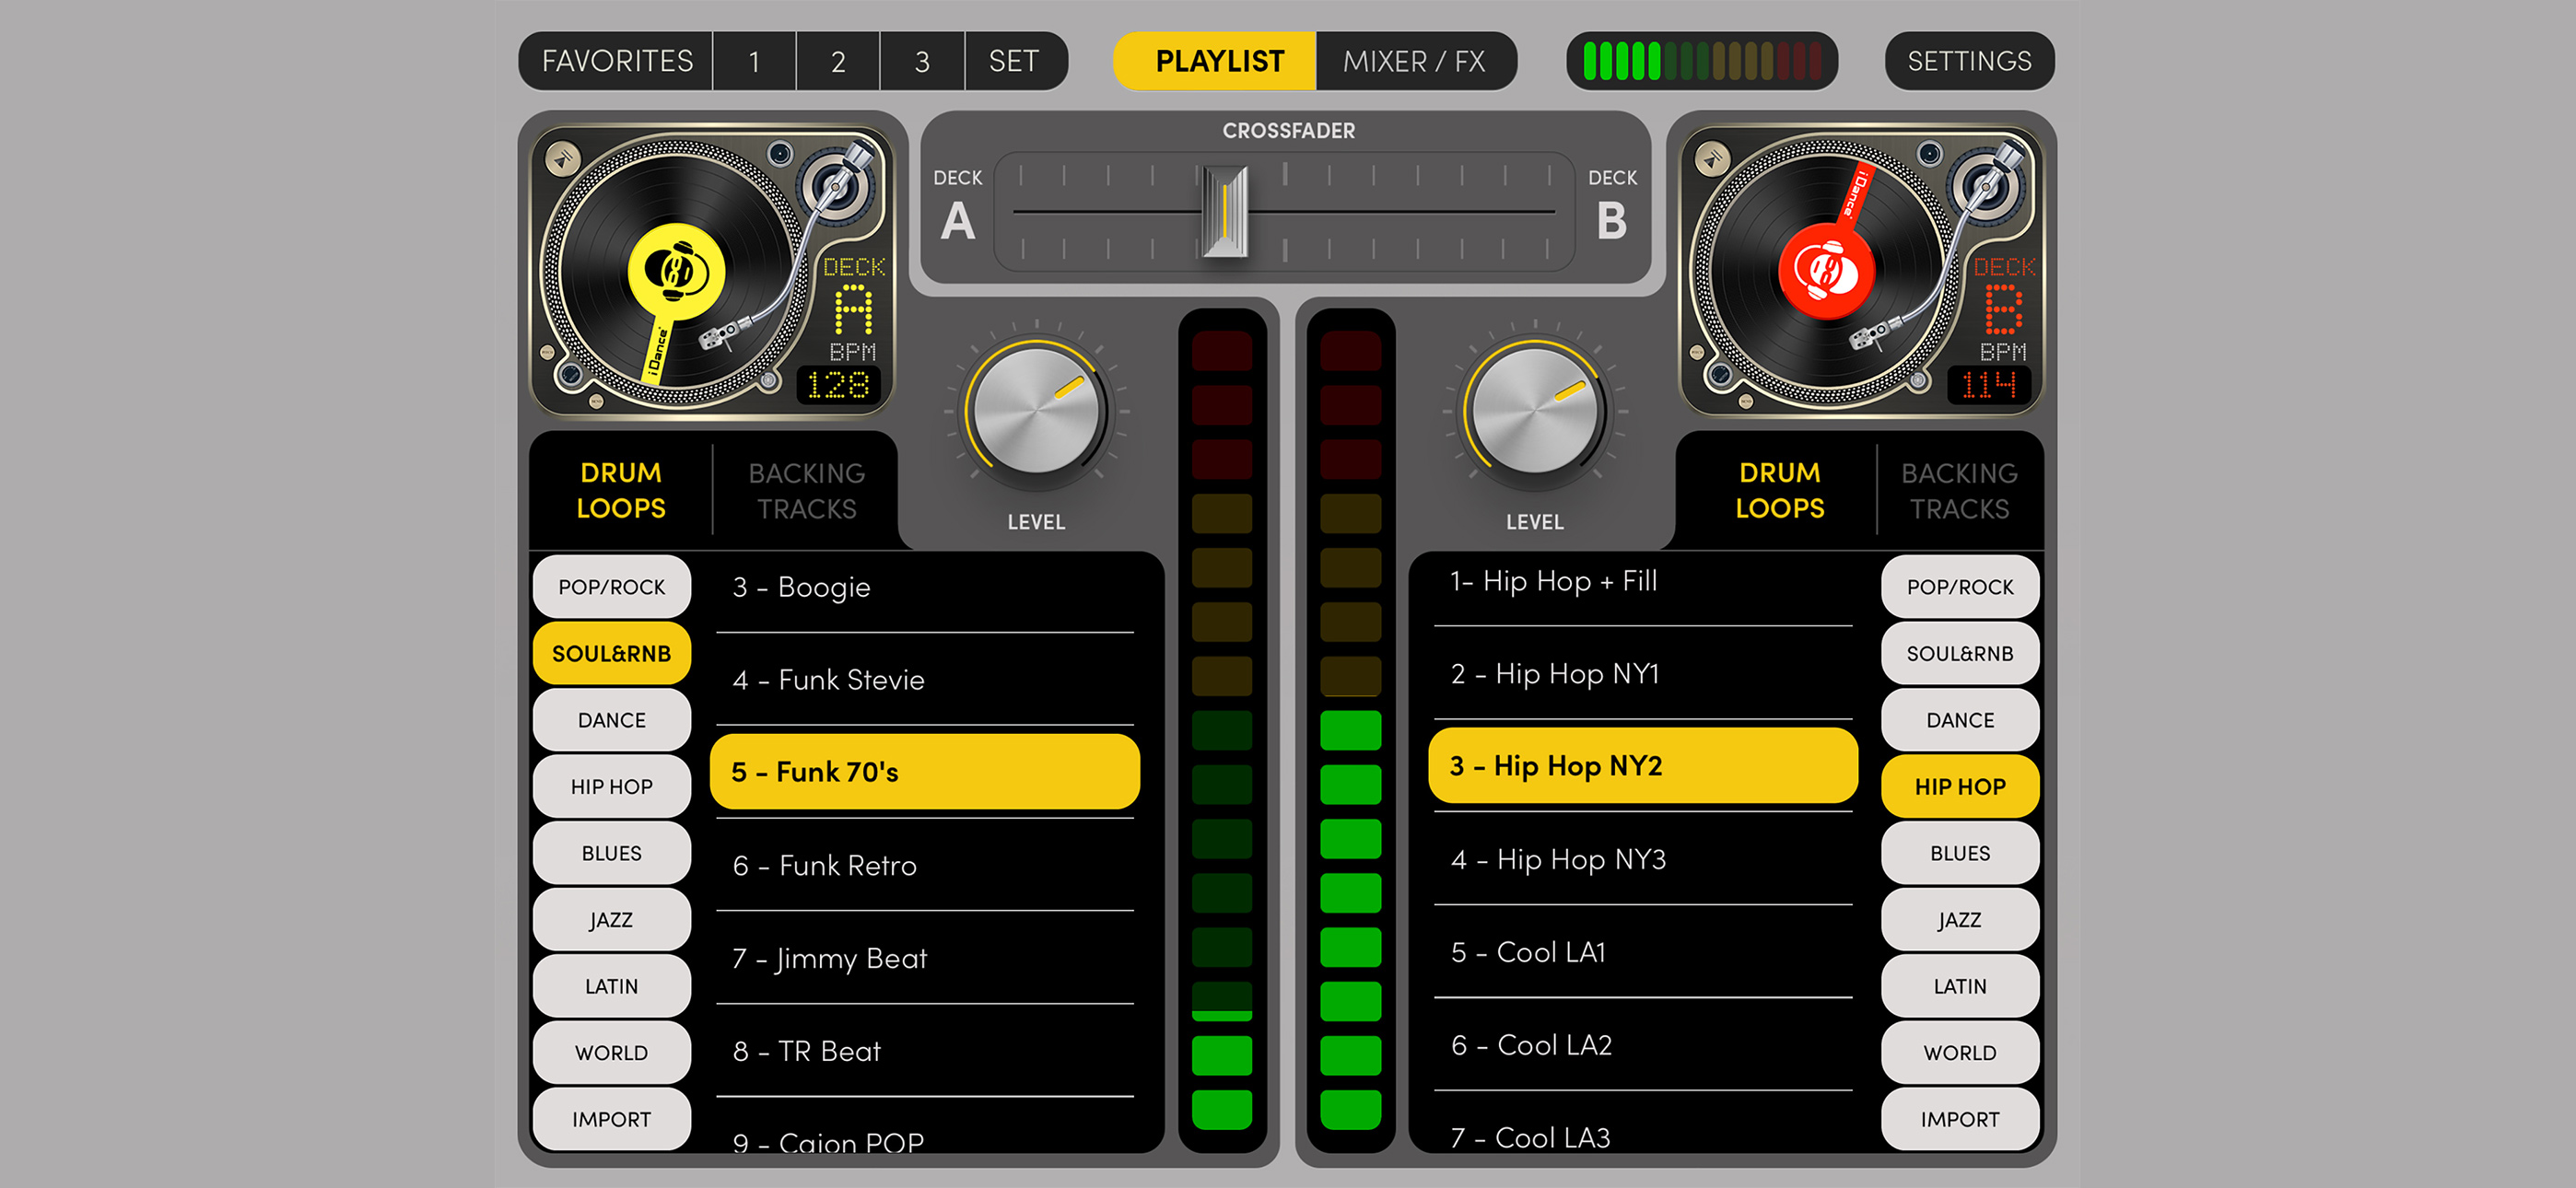
Task: Select Deck A BACKING TRACKS tab
Action: [x=806, y=490]
